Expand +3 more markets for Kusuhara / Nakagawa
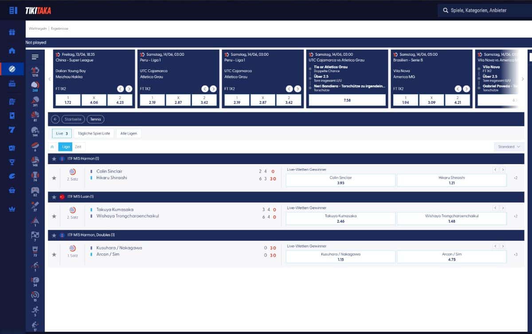 coord(516,254)
